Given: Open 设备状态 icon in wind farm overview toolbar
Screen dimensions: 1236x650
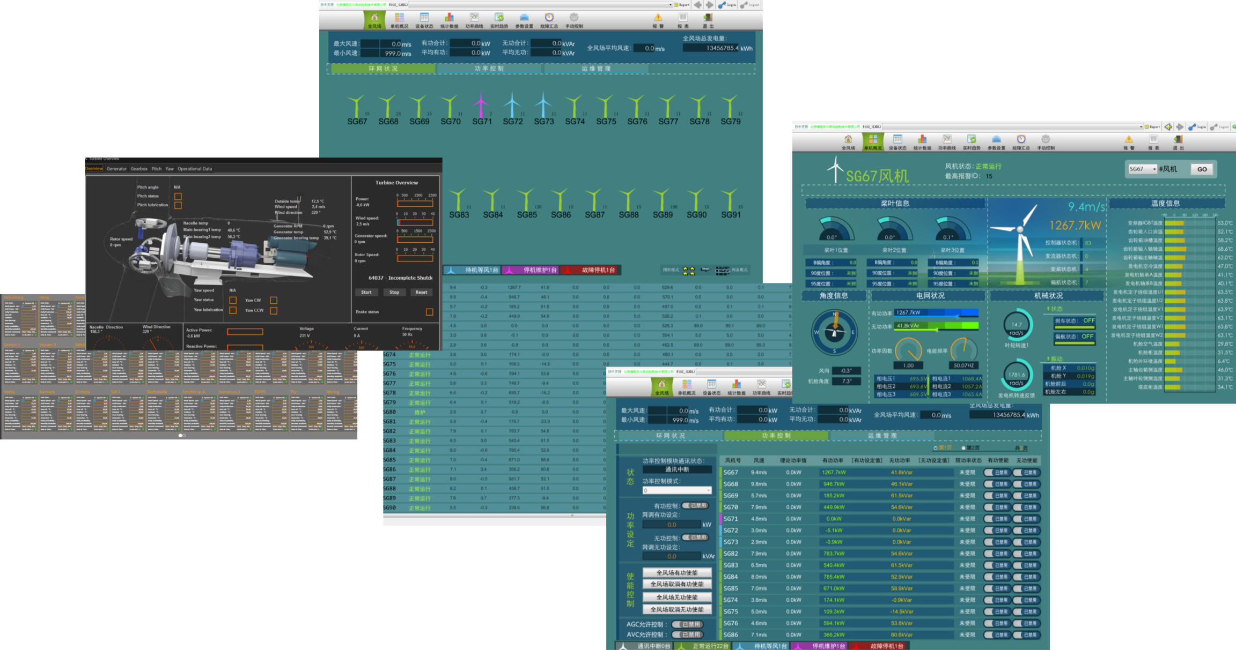Looking at the screenshot, I should tap(424, 20).
